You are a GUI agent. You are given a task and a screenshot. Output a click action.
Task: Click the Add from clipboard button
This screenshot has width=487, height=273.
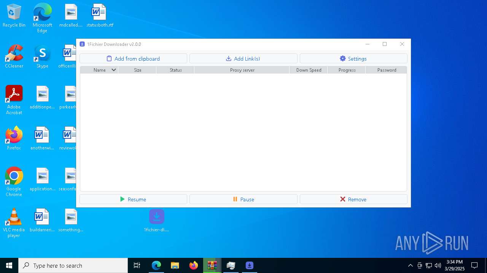133,58
